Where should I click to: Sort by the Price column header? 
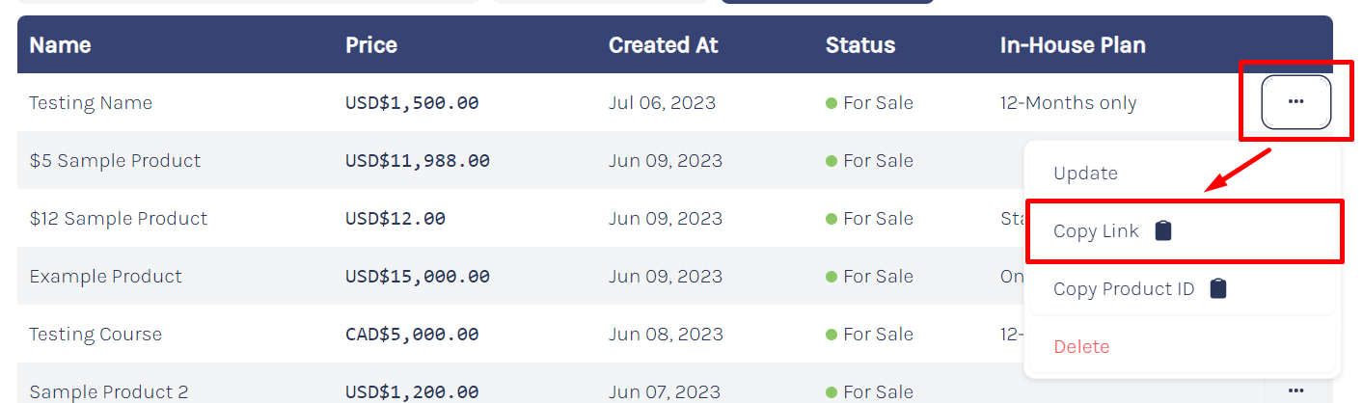[371, 45]
